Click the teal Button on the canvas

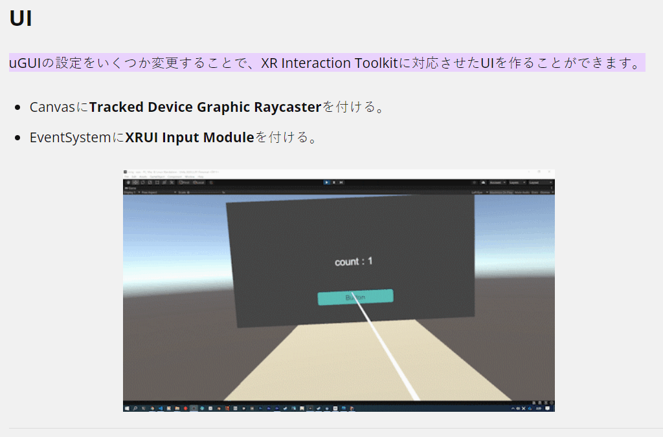[x=355, y=297]
